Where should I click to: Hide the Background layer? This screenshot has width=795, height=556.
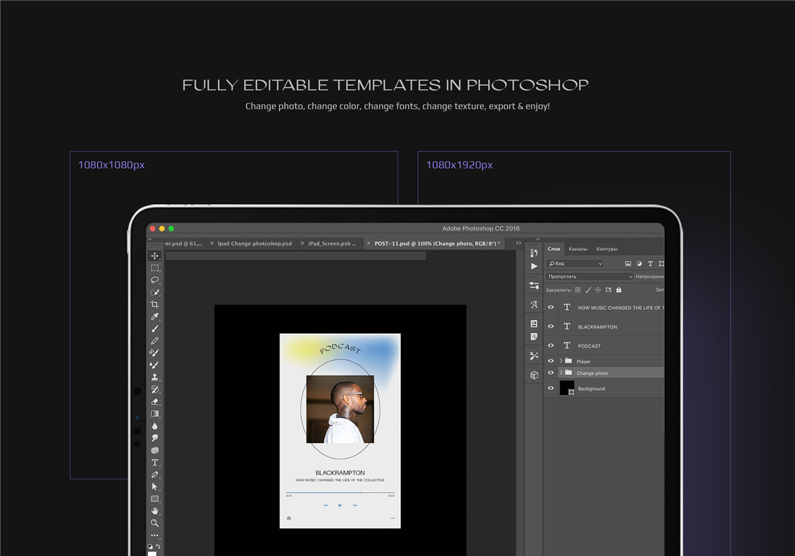click(x=550, y=388)
